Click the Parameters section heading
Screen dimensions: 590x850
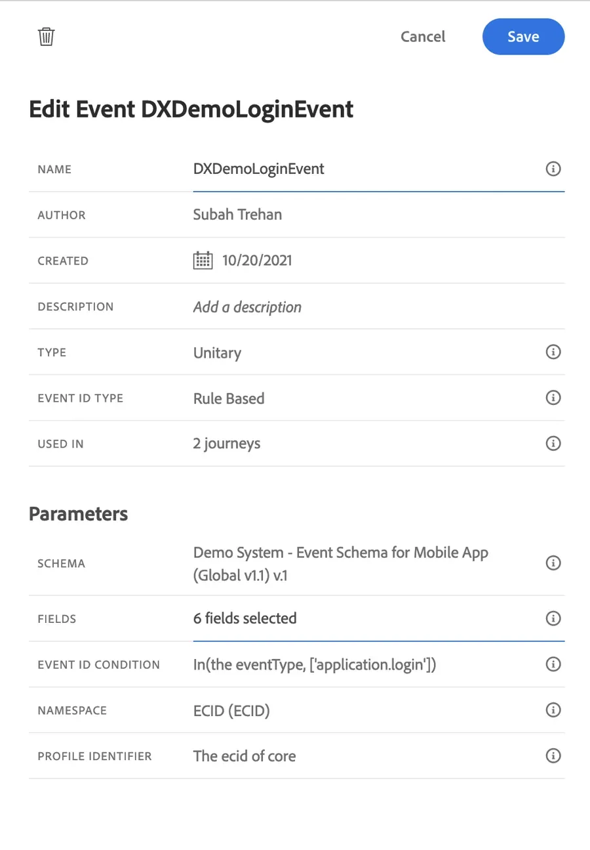pyautogui.click(x=79, y=514)
